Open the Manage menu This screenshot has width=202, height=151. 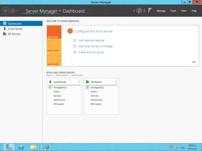pos(161,11)
